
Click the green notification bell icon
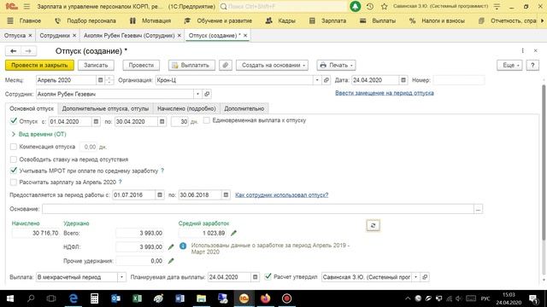(356, 6)
